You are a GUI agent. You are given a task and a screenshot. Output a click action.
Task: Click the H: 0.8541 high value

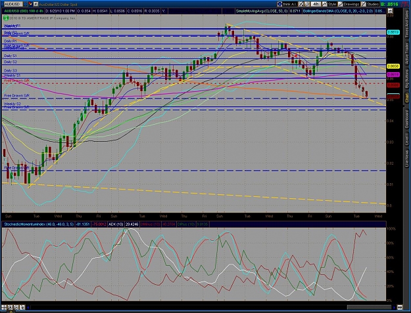[x=100, y=11]
